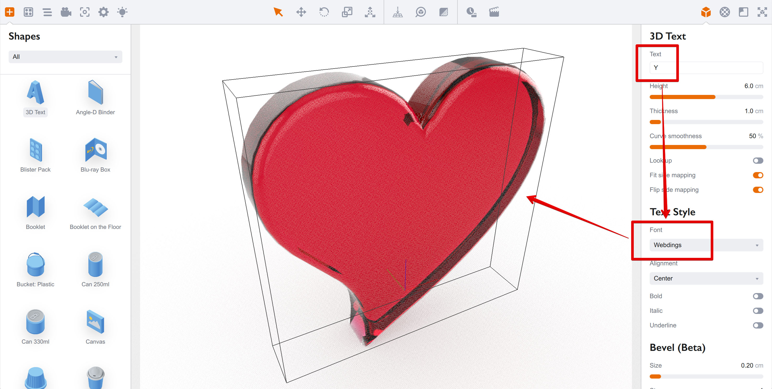Select the Scale tool

[x=347, y=12]
